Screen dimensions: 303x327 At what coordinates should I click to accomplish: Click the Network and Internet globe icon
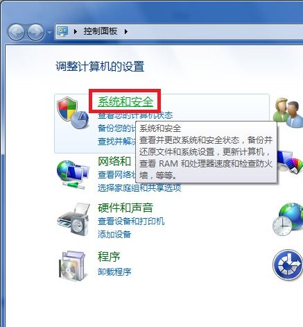(73, 174)
